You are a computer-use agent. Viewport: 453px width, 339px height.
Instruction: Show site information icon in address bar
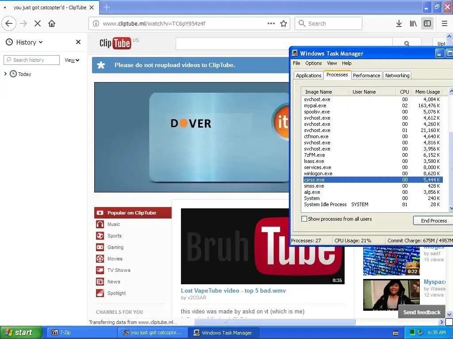tap(96, 23)
